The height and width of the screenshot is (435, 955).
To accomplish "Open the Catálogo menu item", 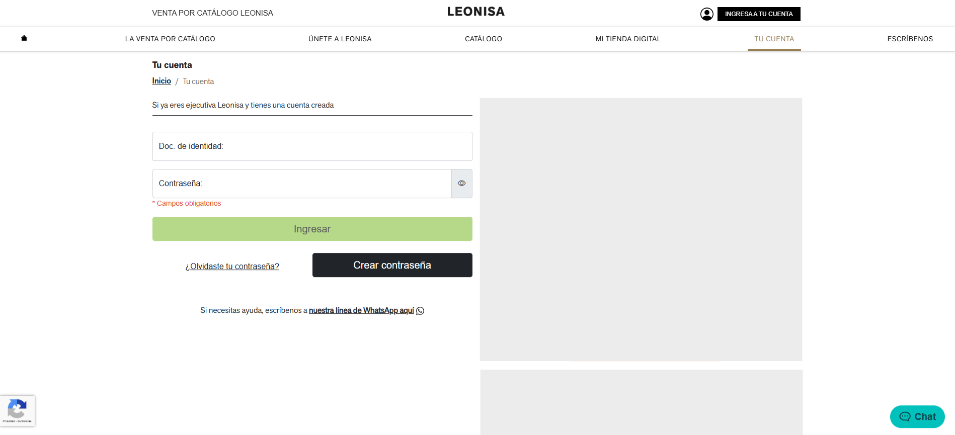I will (484, 39).
